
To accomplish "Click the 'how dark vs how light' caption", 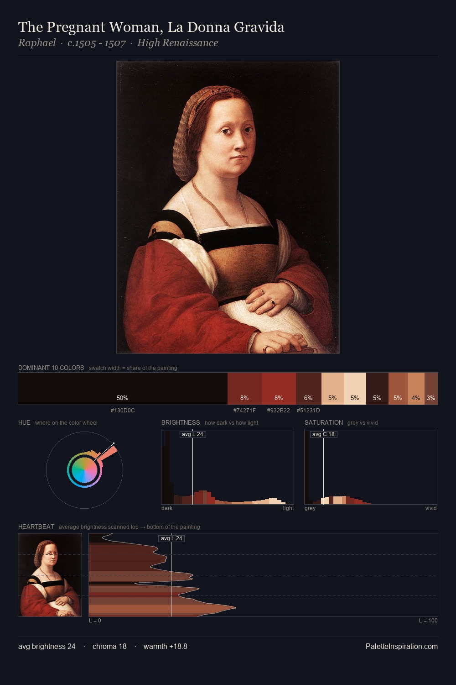I will pyautogui.click(x=231, y=423).
